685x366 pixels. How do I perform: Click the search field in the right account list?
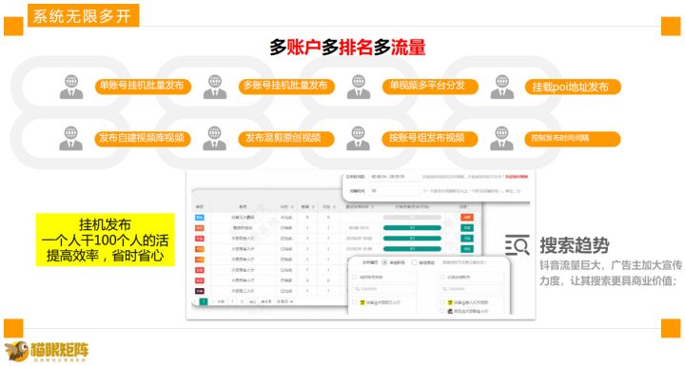pos(471,289)
